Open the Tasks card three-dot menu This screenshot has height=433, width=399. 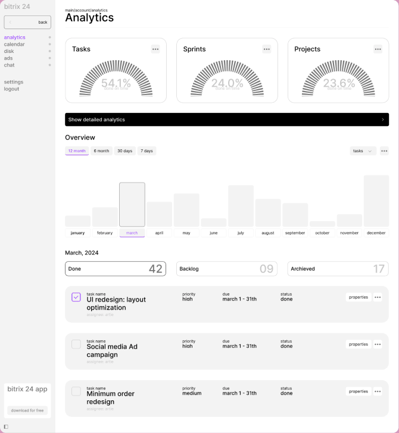[x=155, y=49]
